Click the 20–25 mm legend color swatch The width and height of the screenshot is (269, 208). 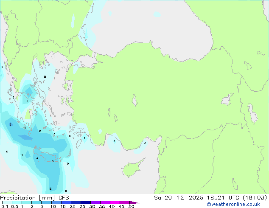point(76,202)
